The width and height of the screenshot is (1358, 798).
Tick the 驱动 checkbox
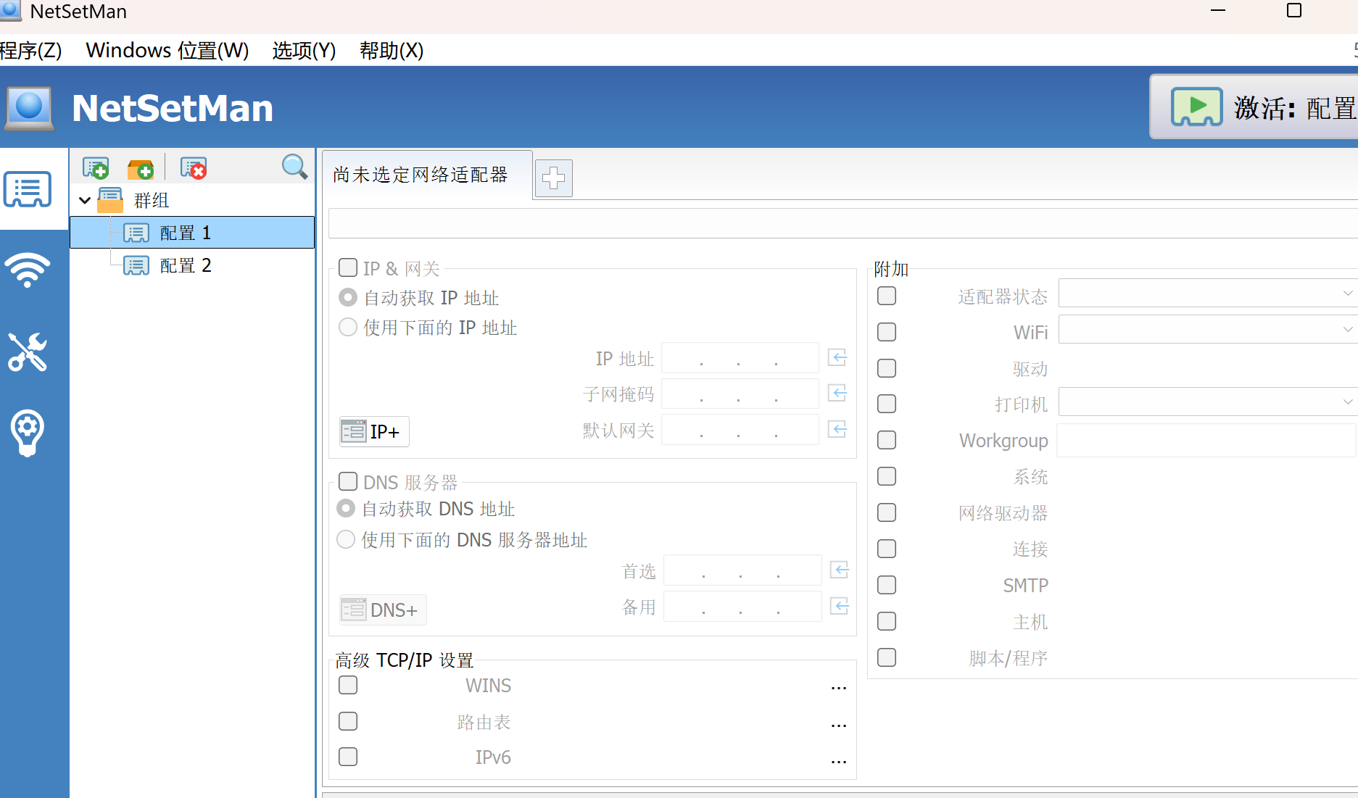pos(887,368)
